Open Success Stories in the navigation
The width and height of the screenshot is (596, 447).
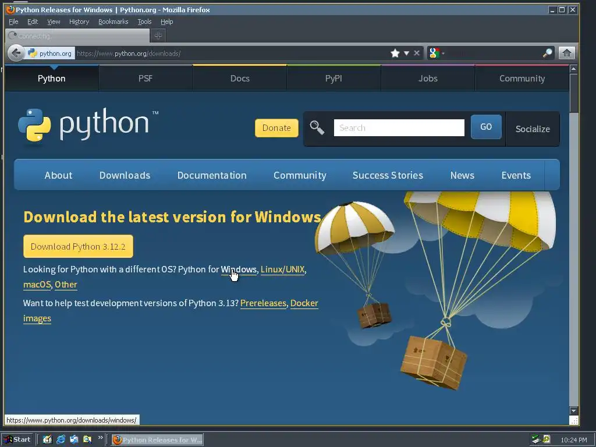tap(388, 175)
